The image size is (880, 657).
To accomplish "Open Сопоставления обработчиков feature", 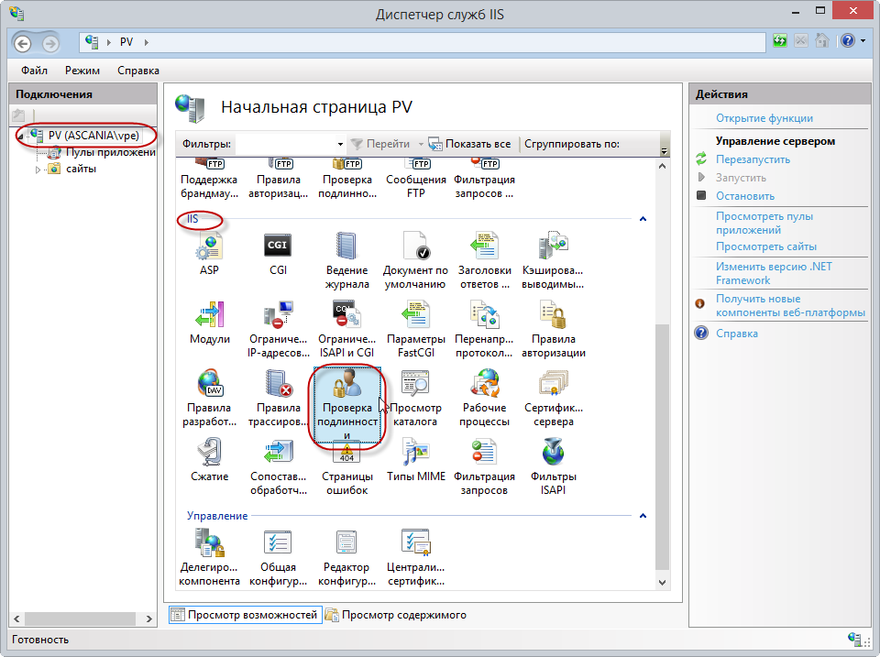I will tap(278, 466).
